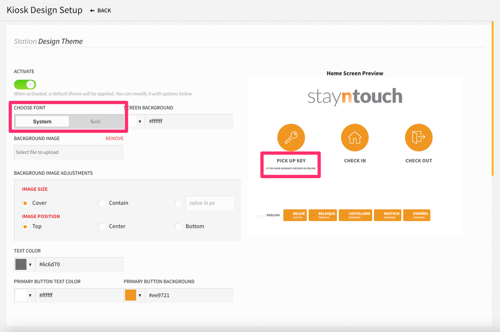
Task: Click the Check In house icon
Action: [355, 137]
